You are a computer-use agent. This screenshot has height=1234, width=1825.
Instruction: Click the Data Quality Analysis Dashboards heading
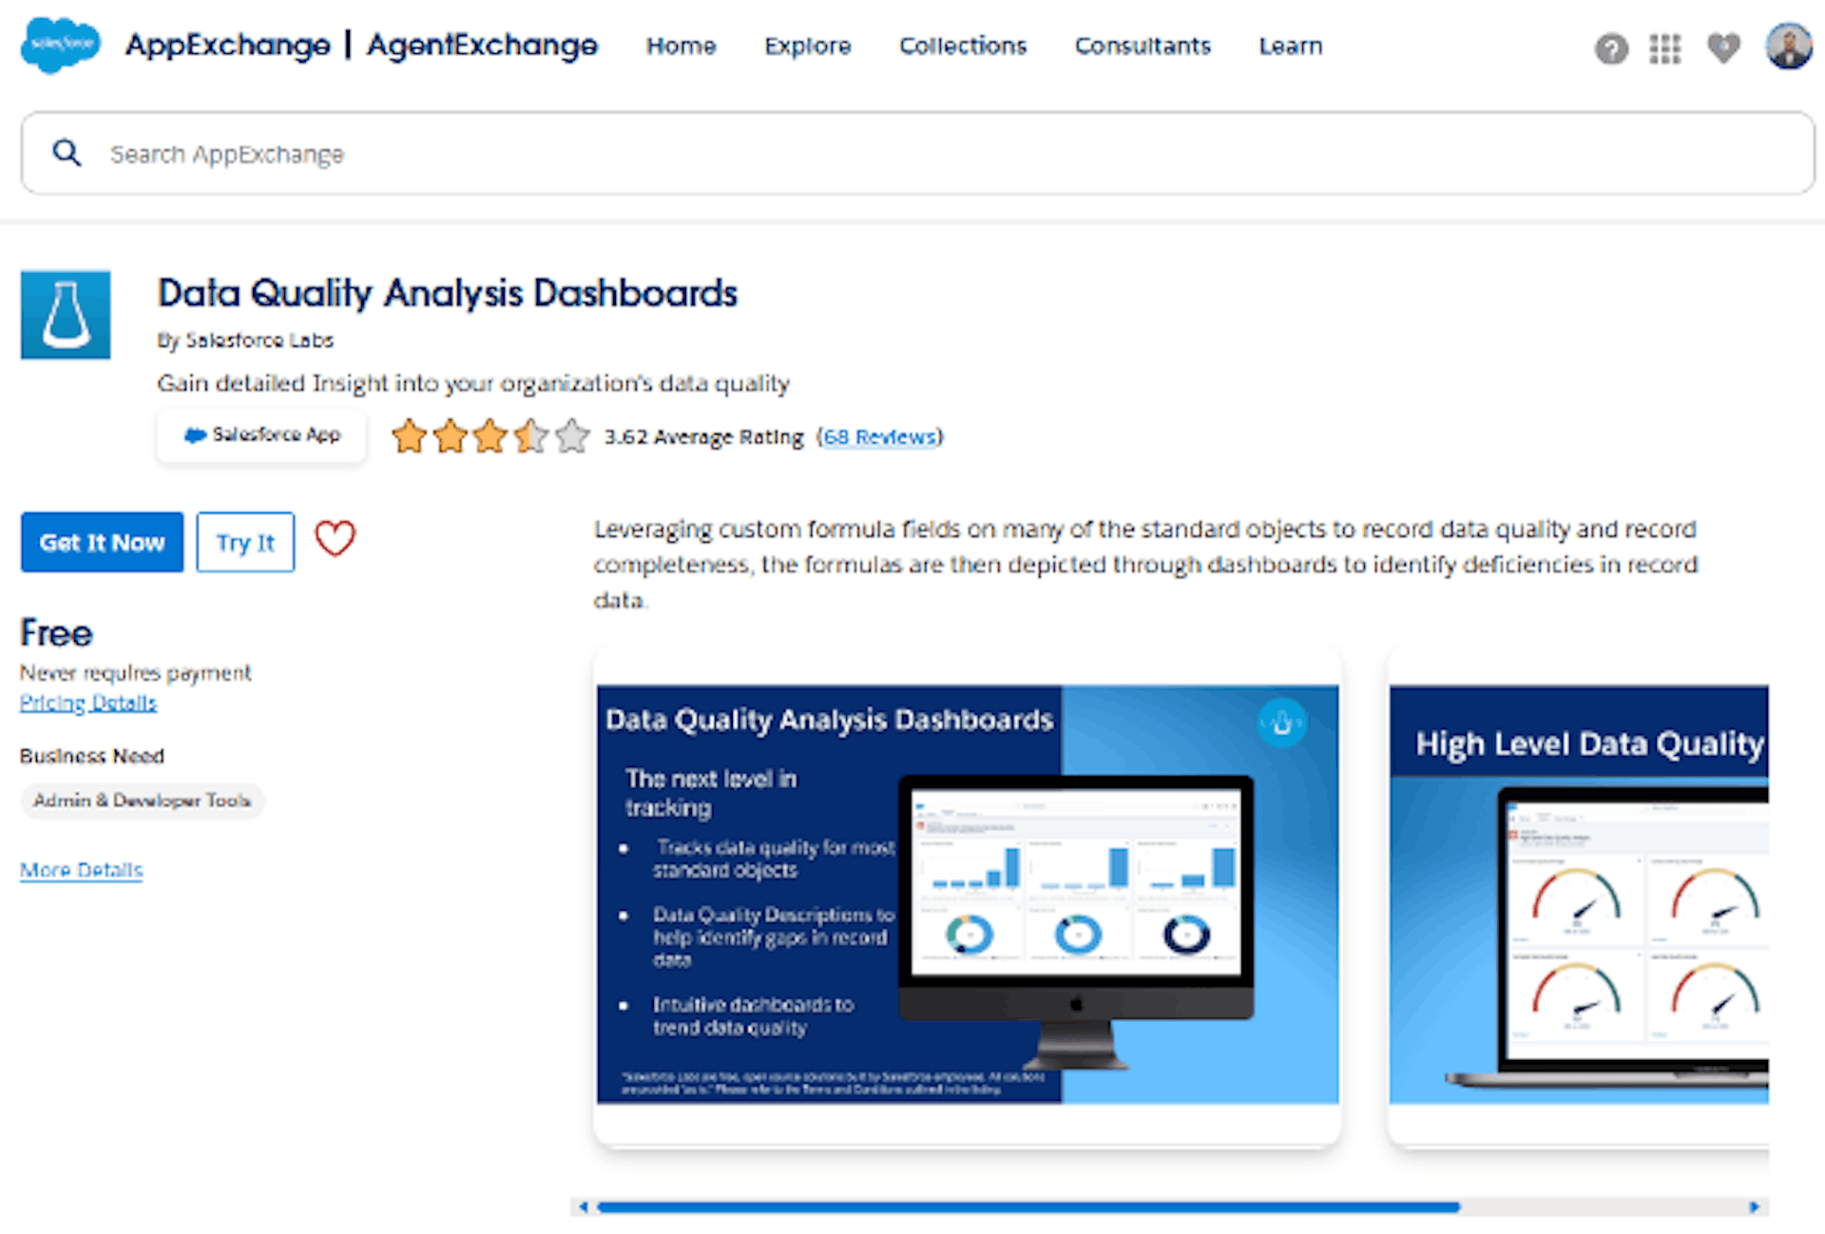448,293
